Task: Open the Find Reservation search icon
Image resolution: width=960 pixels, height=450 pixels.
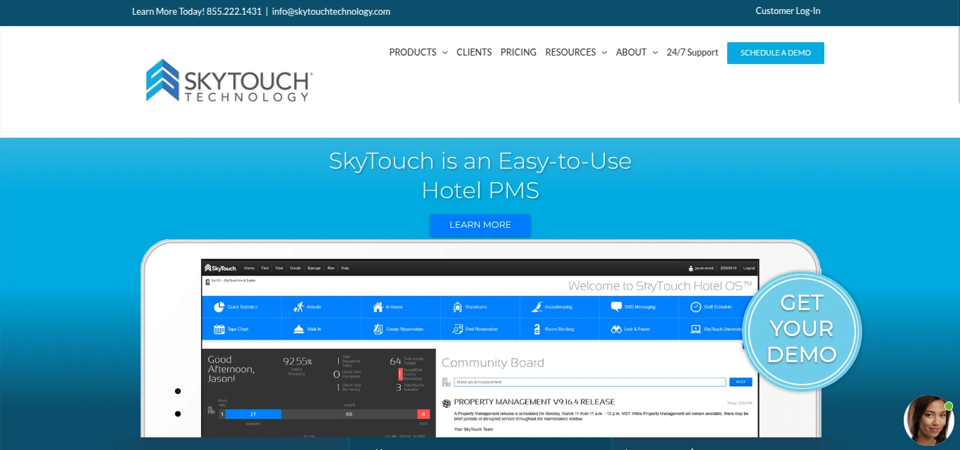Action: coord(458,328)
